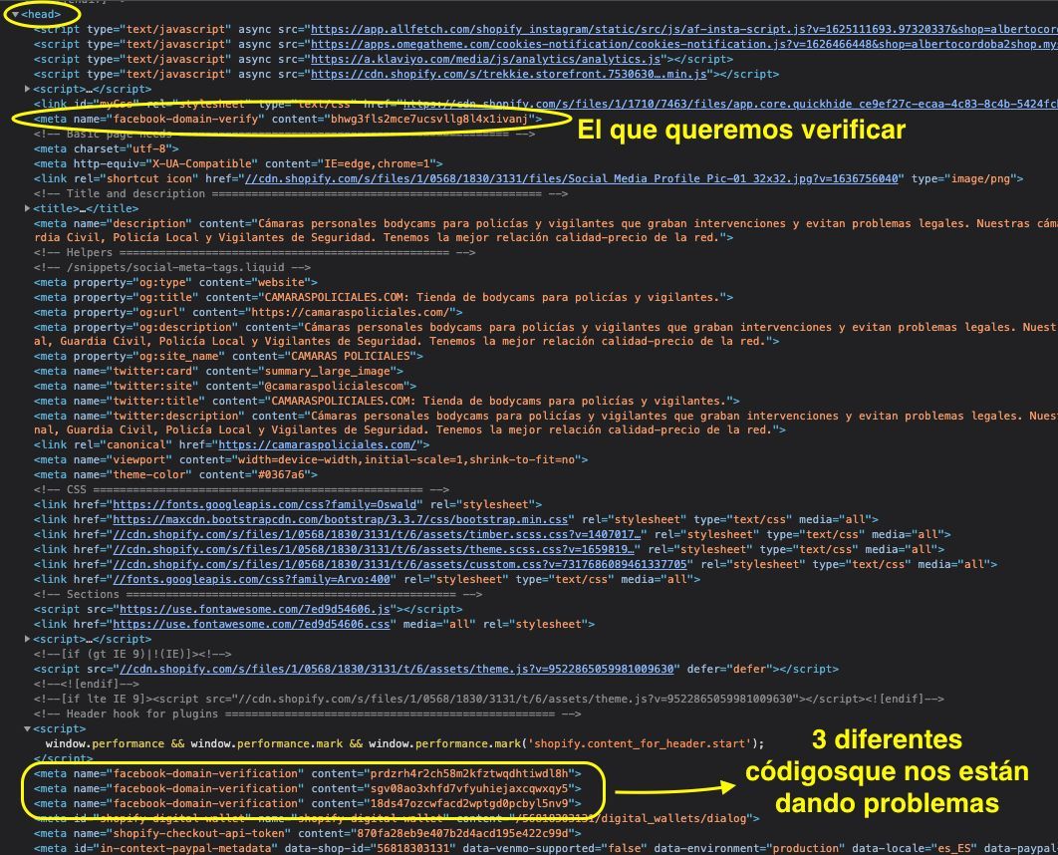The image size is (1058, 855).
Task: Open the trekkie.storefront min.js link
Action: point(509,74)
